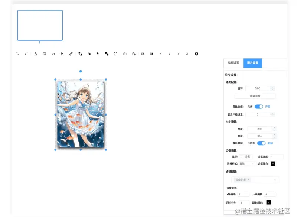This screenshot has width=297, height=221.
Task: Click the 显示半径设置 input showing 0
Action: point(258,114)
